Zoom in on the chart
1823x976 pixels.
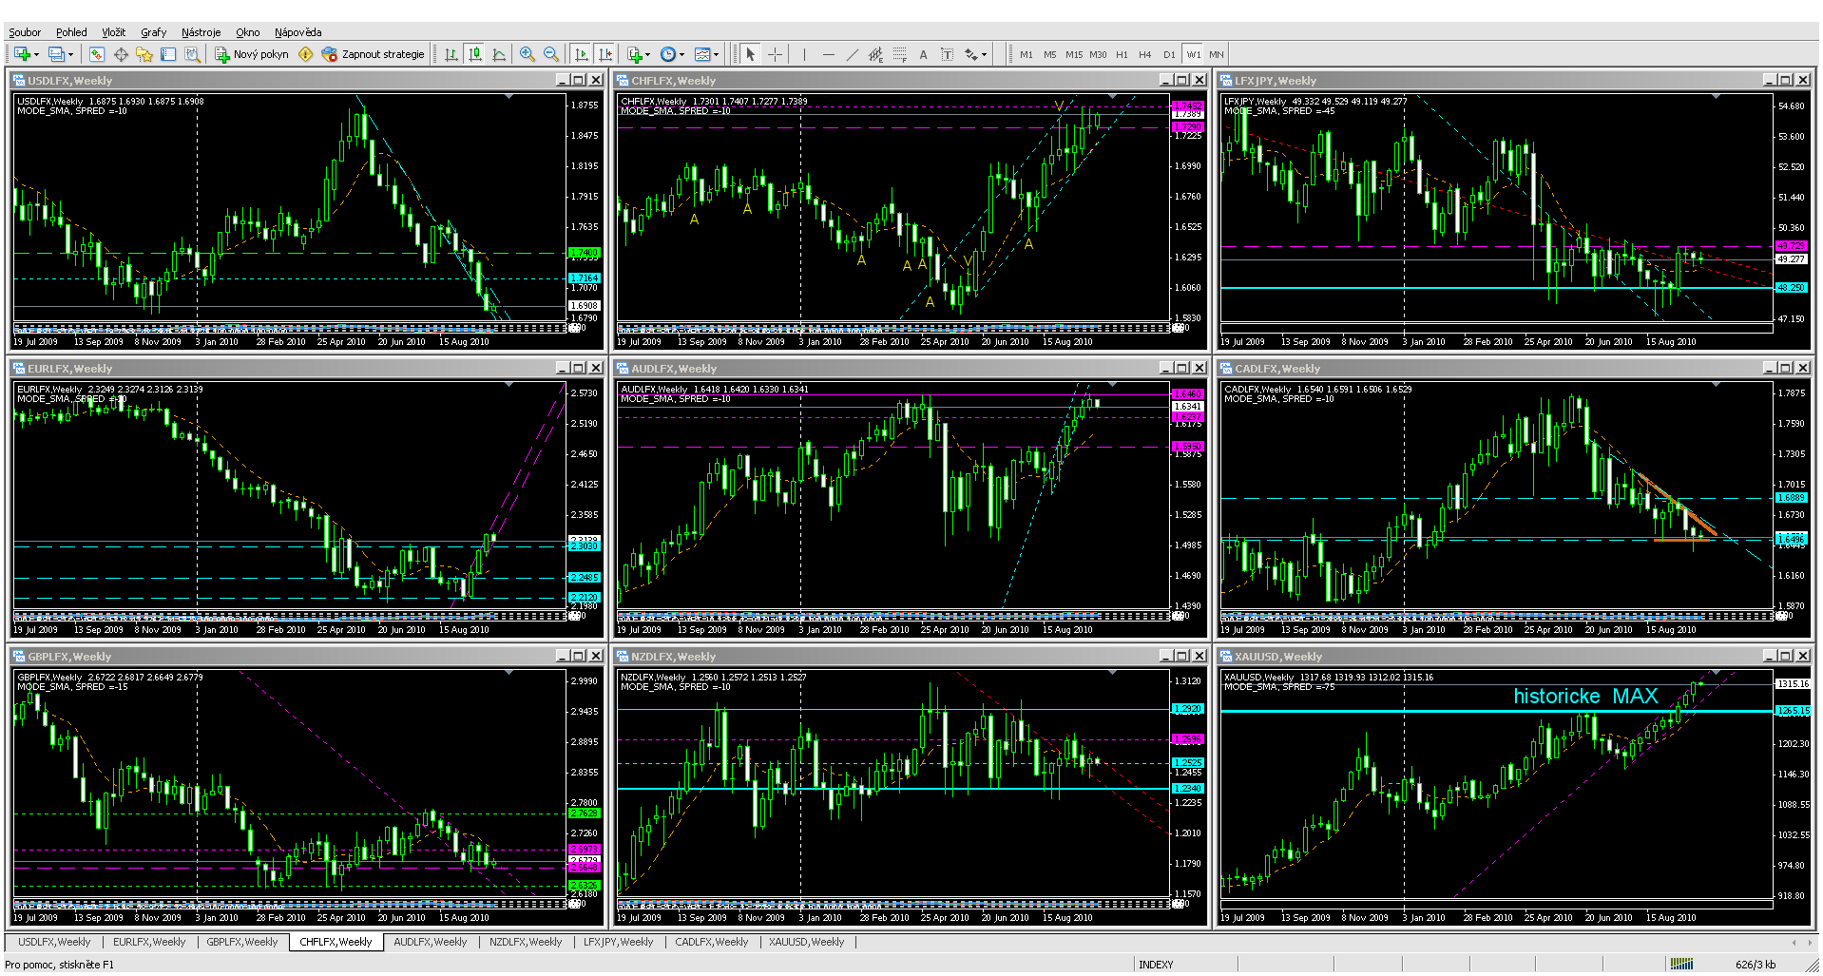point(528,54)
